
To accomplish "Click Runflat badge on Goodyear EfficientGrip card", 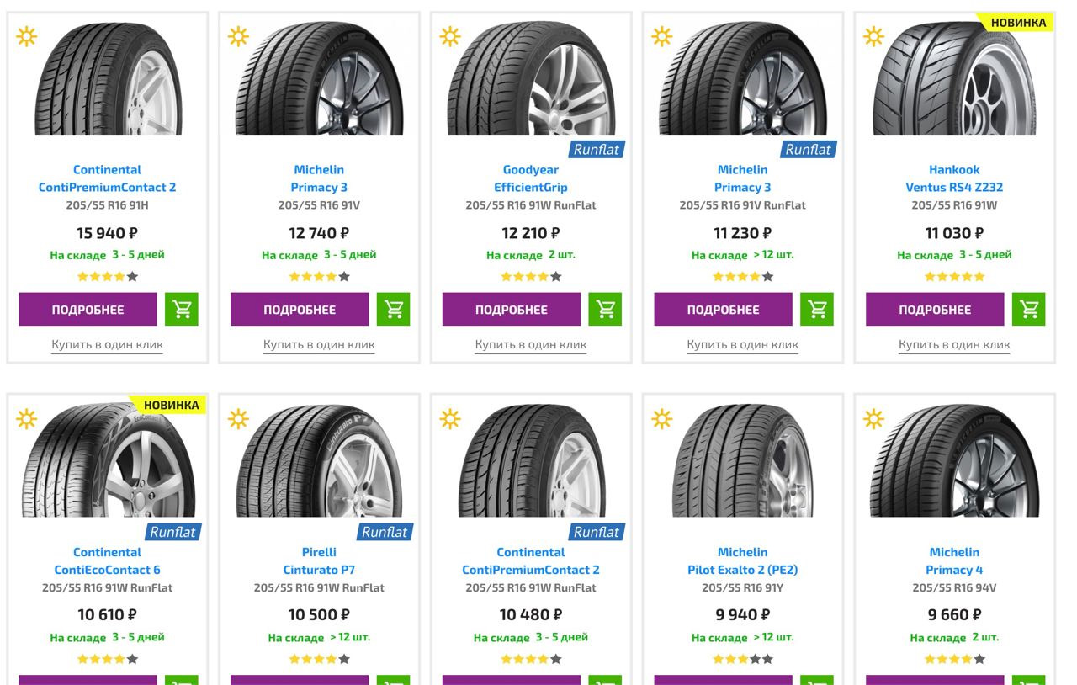I will pos(596,150).
